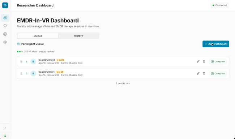Click the '2 people total' label
This screenshot has height=139, width=235.
[x=123, y=83]
